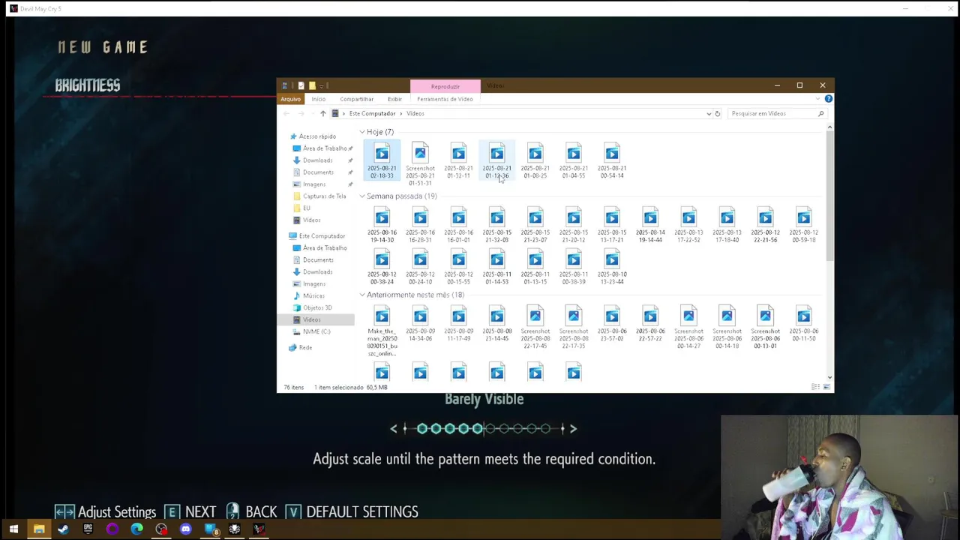The height and width of the screenshot is (540, 960).
Task: Click the refresh button beside address bar
Action: coord(717,113)
